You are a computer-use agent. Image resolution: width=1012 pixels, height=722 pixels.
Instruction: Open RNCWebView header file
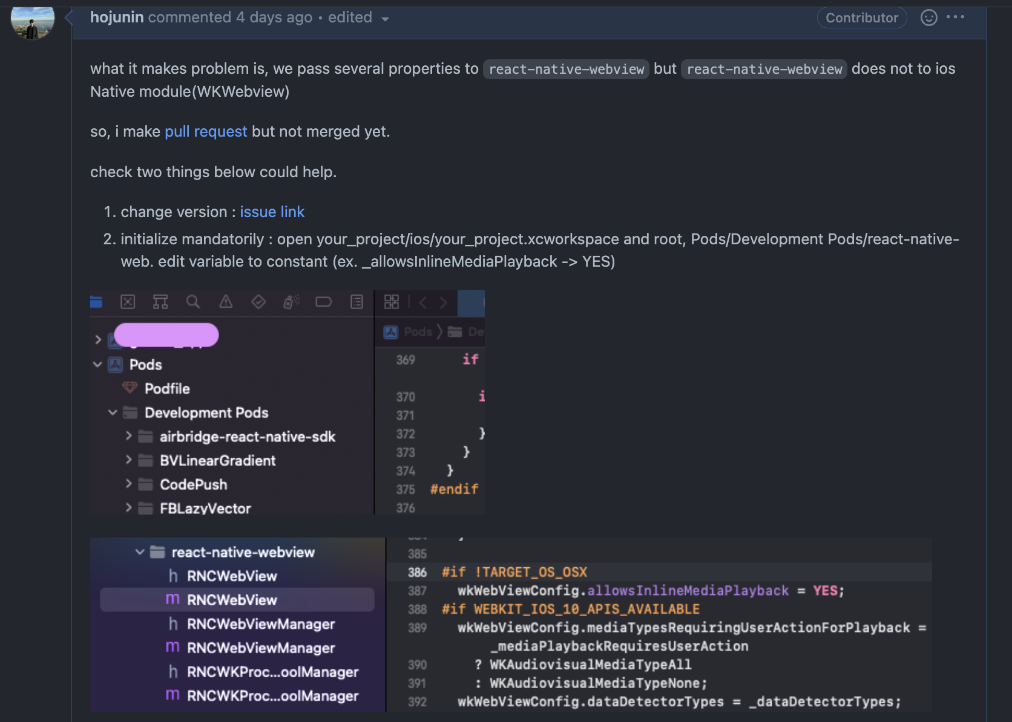[232, 576]
